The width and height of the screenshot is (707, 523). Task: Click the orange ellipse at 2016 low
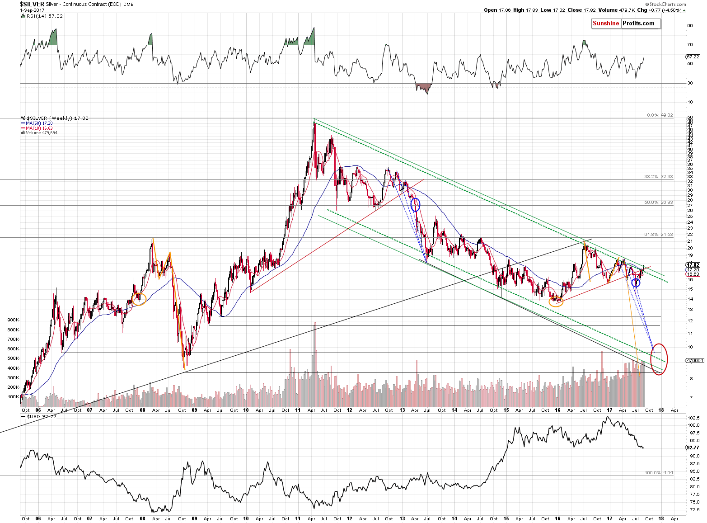(x=556, y=301)
